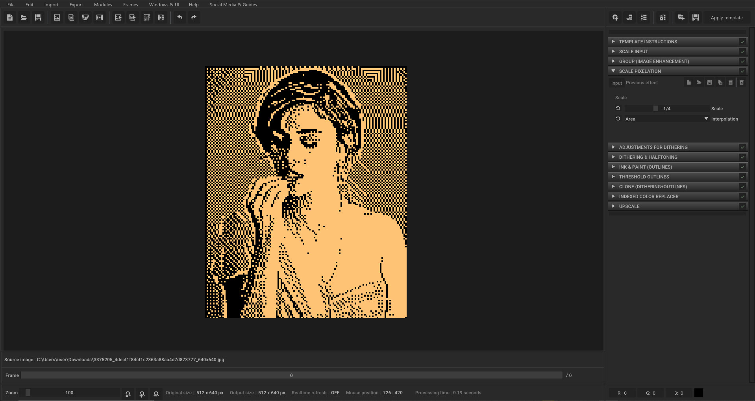The image size is (755, 401).
Task: Click the redo arrow icon
Action: pyautogui.click(x=194, y=17)
